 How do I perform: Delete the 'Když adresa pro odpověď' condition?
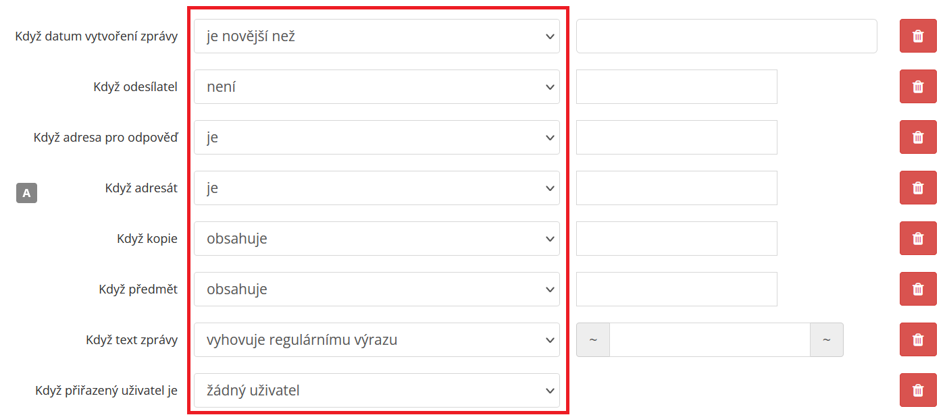(x=918, y=137)
